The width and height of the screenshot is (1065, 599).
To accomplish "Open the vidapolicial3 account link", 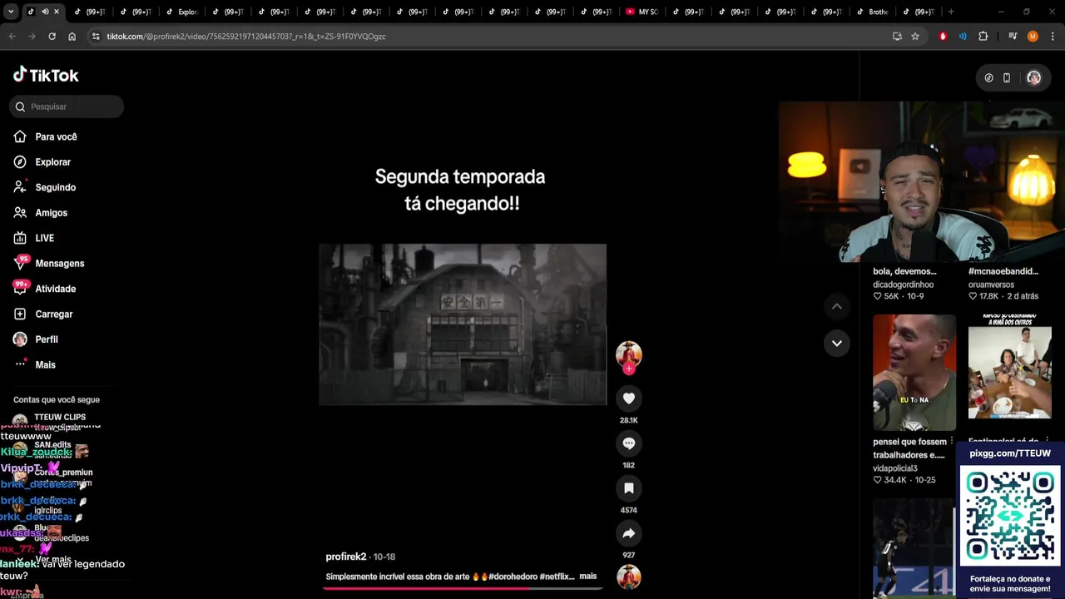I will click(895, 468).
